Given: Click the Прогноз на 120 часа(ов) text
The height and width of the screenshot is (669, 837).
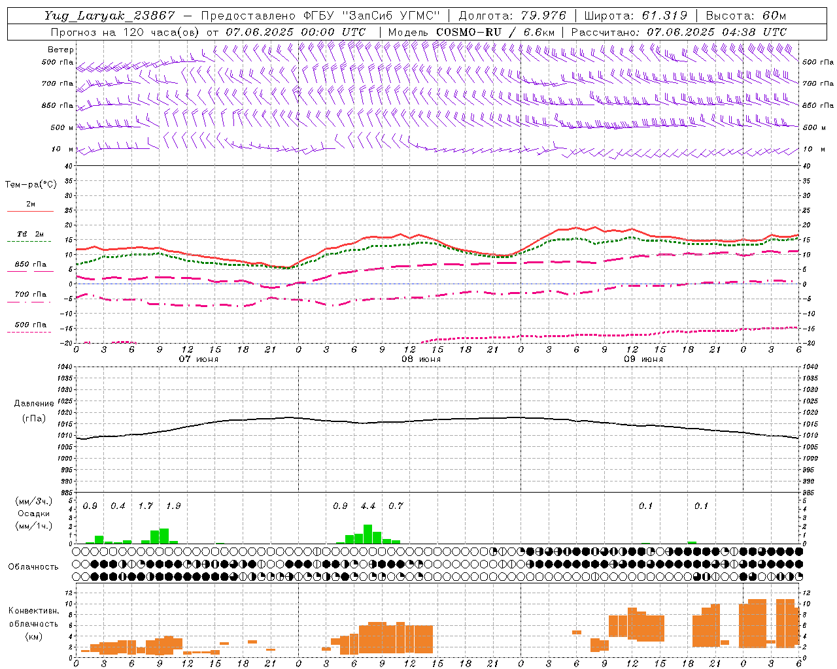Looking at the screenshot, I should (x=126, y=32).
